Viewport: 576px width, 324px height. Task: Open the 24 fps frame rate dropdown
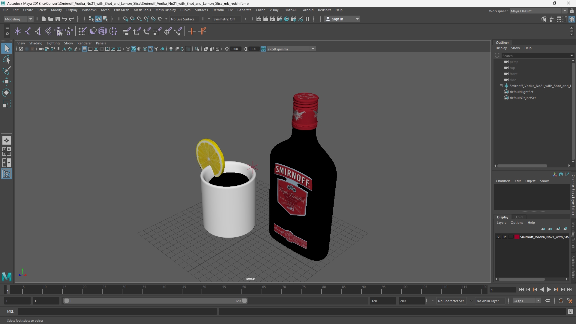pyautogui.click(x=526, y=301)
